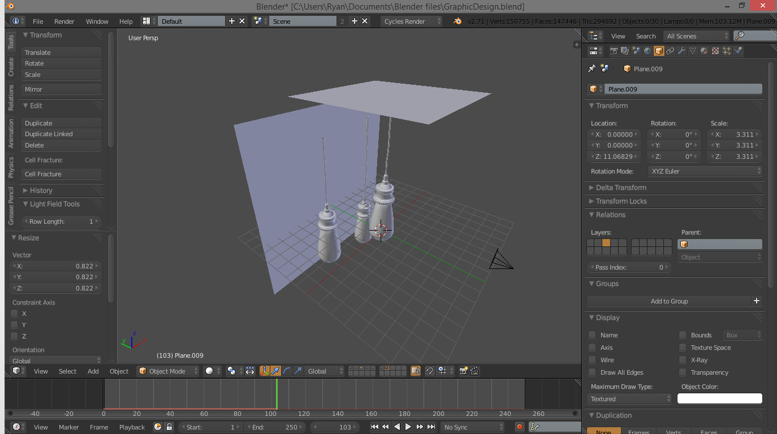The image size is (777, 434).
Task: Click the rotate manipulator arc icon
Action: [287, 371]
